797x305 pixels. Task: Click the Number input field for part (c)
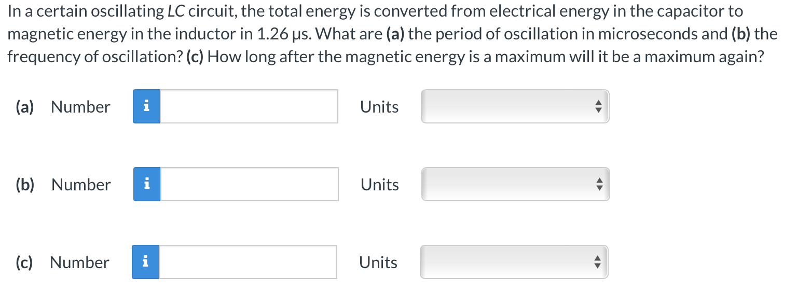(x=248, y=262)
